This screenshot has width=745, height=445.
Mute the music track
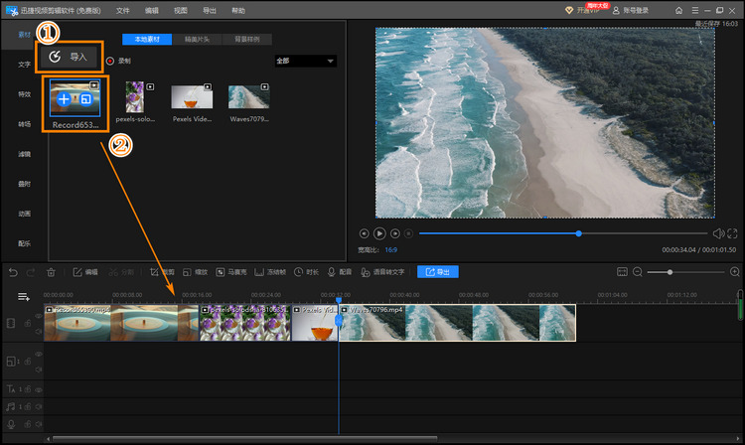39,406
